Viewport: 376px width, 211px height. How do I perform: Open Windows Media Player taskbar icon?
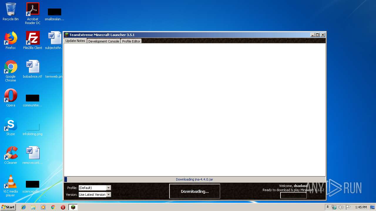[43, 207]
